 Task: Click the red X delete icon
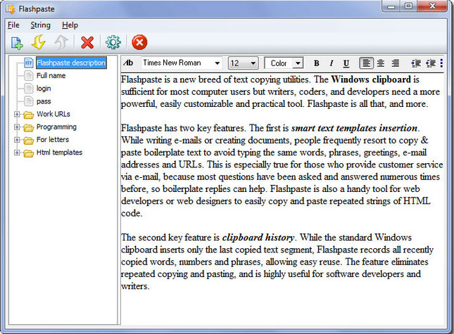pos(87,43)
